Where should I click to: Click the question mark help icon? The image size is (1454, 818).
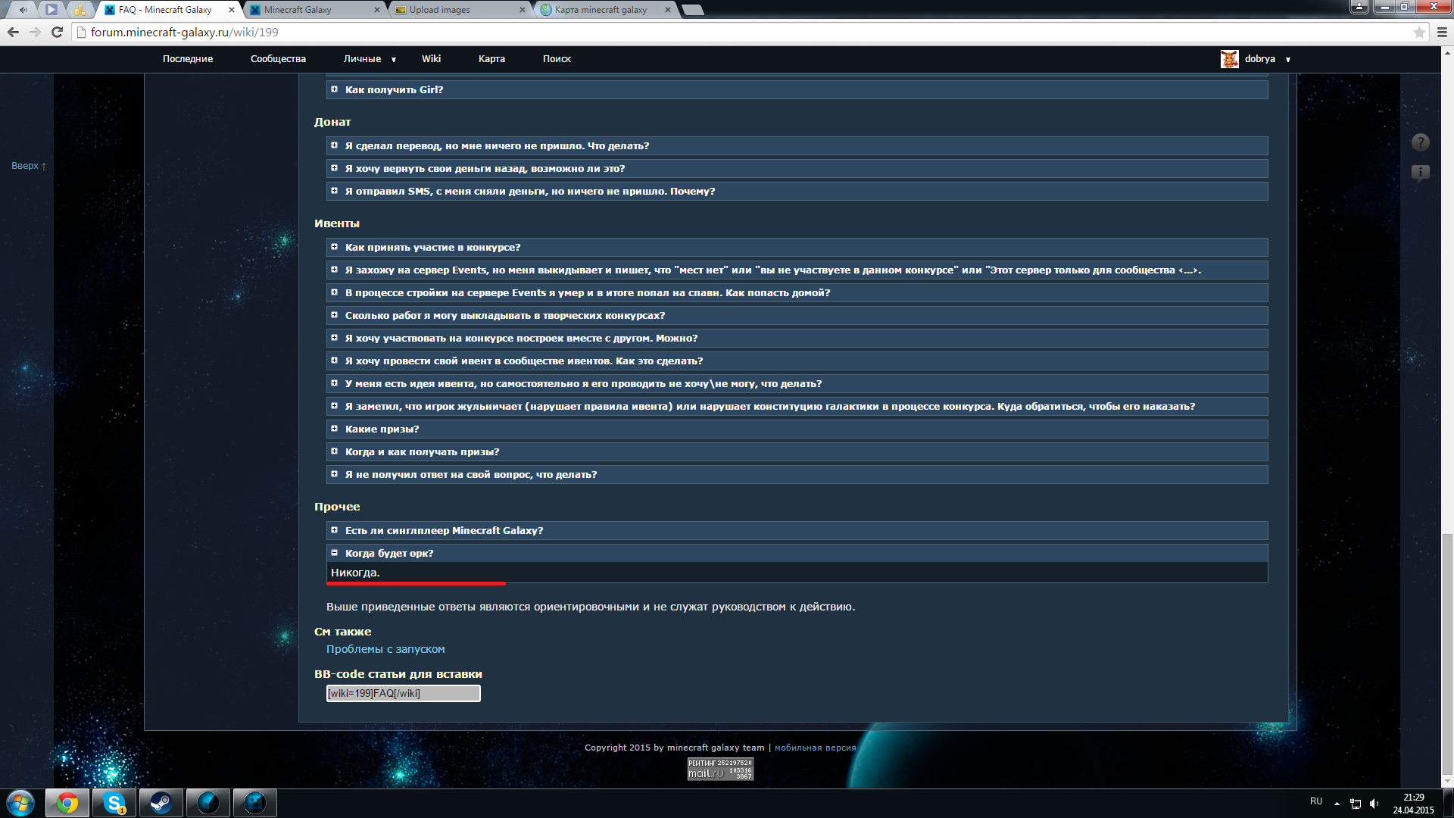pyautogui.click(x=1420, y=142)
